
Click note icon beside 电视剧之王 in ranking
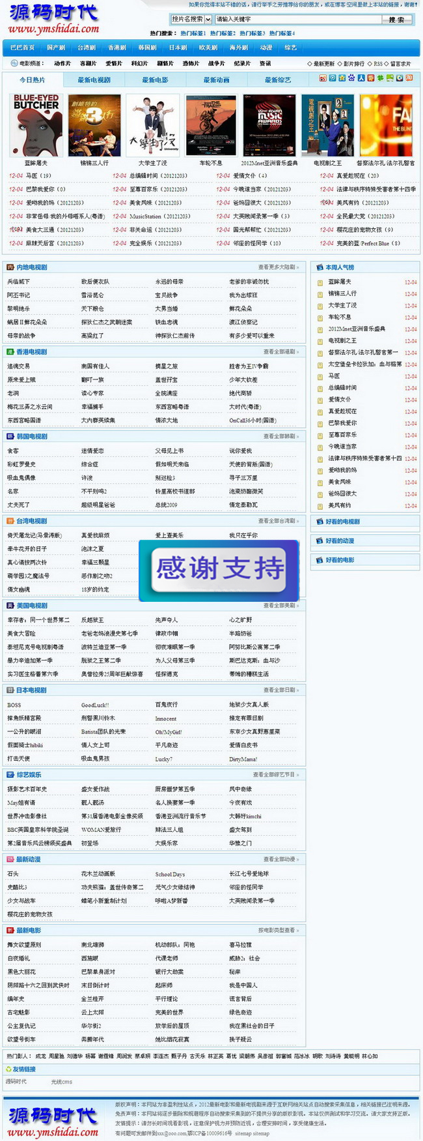tap(320, 341)
